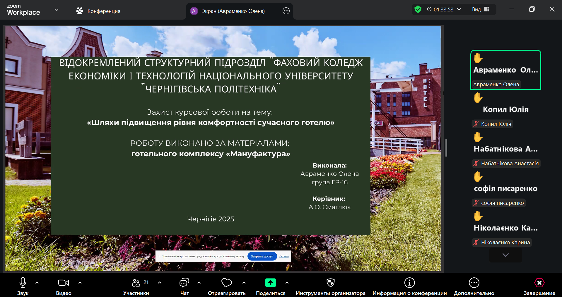Click the Отреагировать heart icon

tap(226, 283)
